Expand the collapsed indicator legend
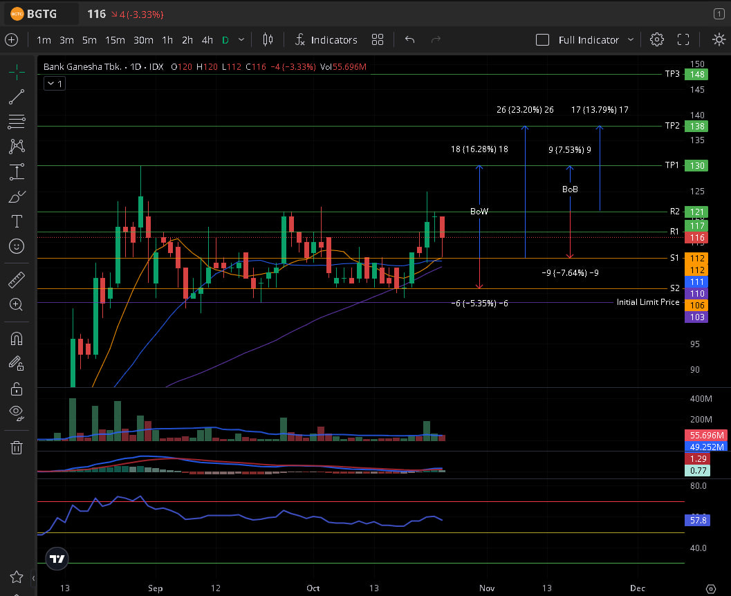This screenshot has height=596, width=731. pos(54,84)
